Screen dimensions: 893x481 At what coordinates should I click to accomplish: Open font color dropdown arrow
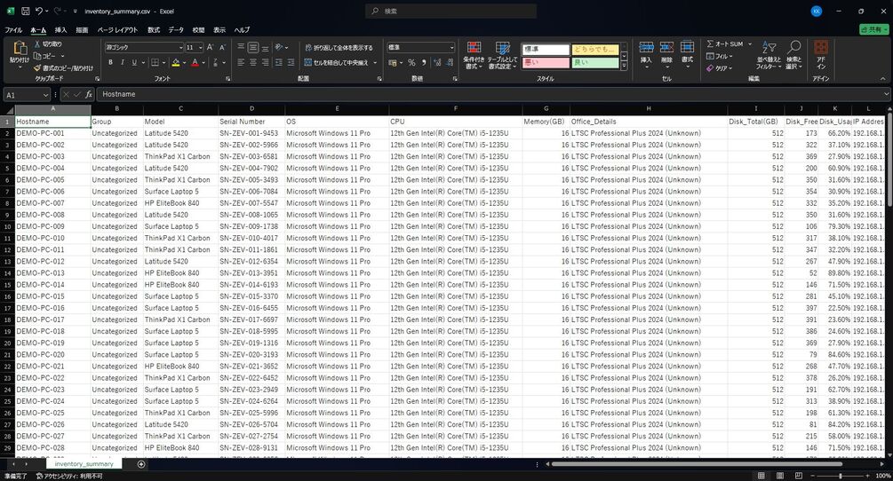tap(203, 62)
